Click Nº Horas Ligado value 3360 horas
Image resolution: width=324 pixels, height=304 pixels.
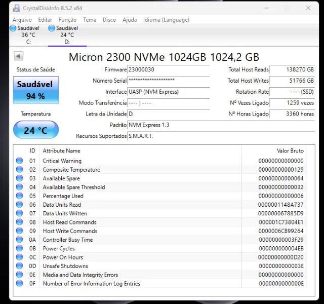pos(292,114)
